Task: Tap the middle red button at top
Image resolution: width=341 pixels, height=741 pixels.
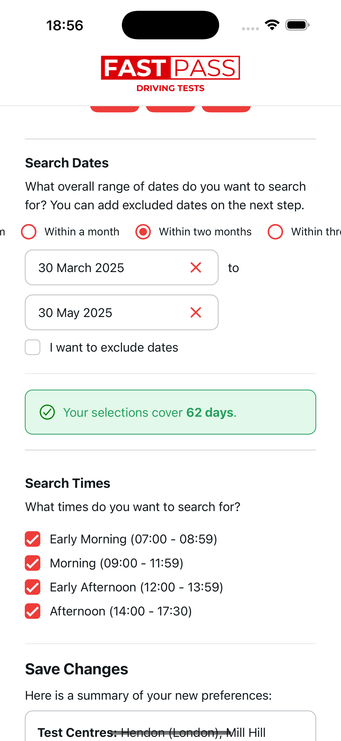Action: coord(171,109)
